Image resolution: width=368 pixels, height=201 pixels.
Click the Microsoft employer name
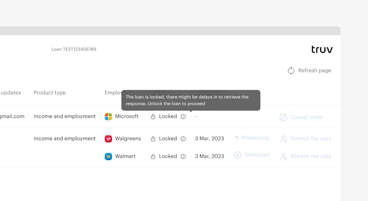point(127,116)
